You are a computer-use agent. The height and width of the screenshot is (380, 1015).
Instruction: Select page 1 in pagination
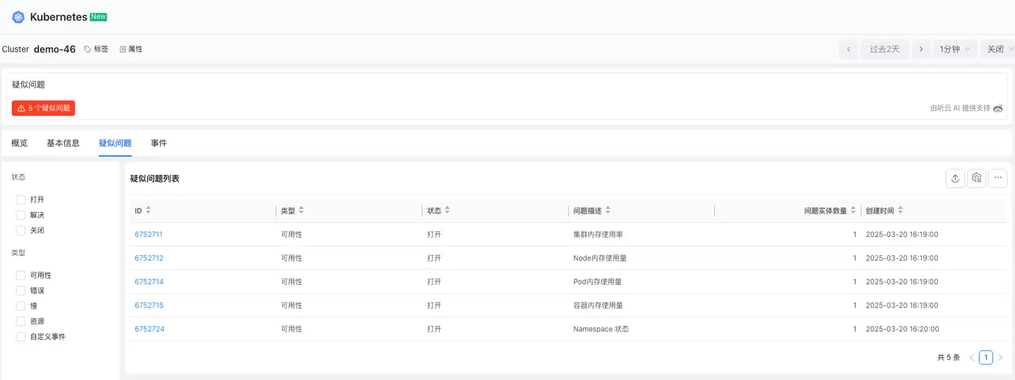[x=985, y=357]
